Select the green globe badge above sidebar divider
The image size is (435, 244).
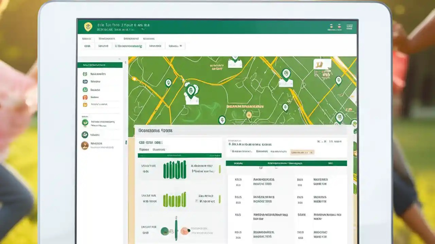click(x=85, y=123)
